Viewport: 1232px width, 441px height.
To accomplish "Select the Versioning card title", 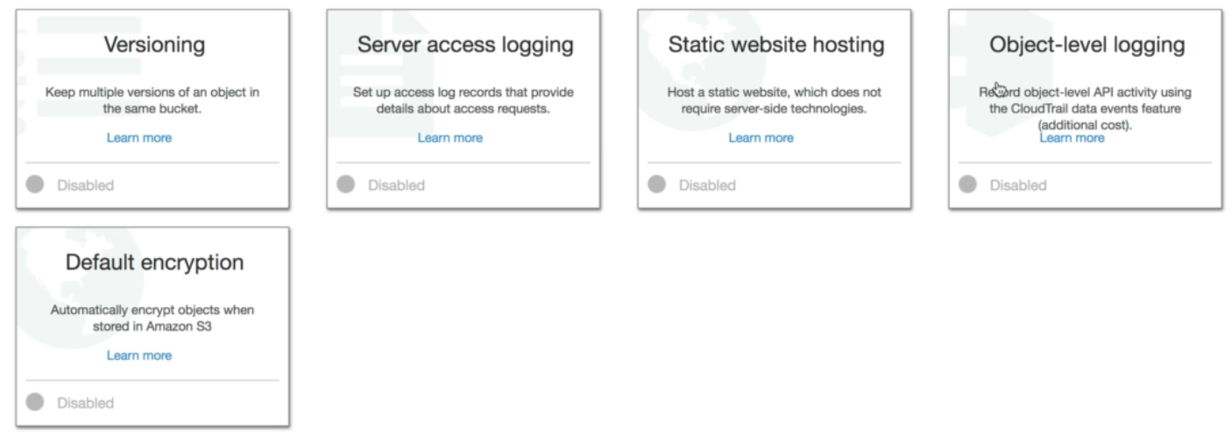I will [x=155, y=45].
